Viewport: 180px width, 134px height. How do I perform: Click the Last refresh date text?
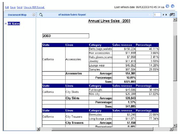[139, 7]
